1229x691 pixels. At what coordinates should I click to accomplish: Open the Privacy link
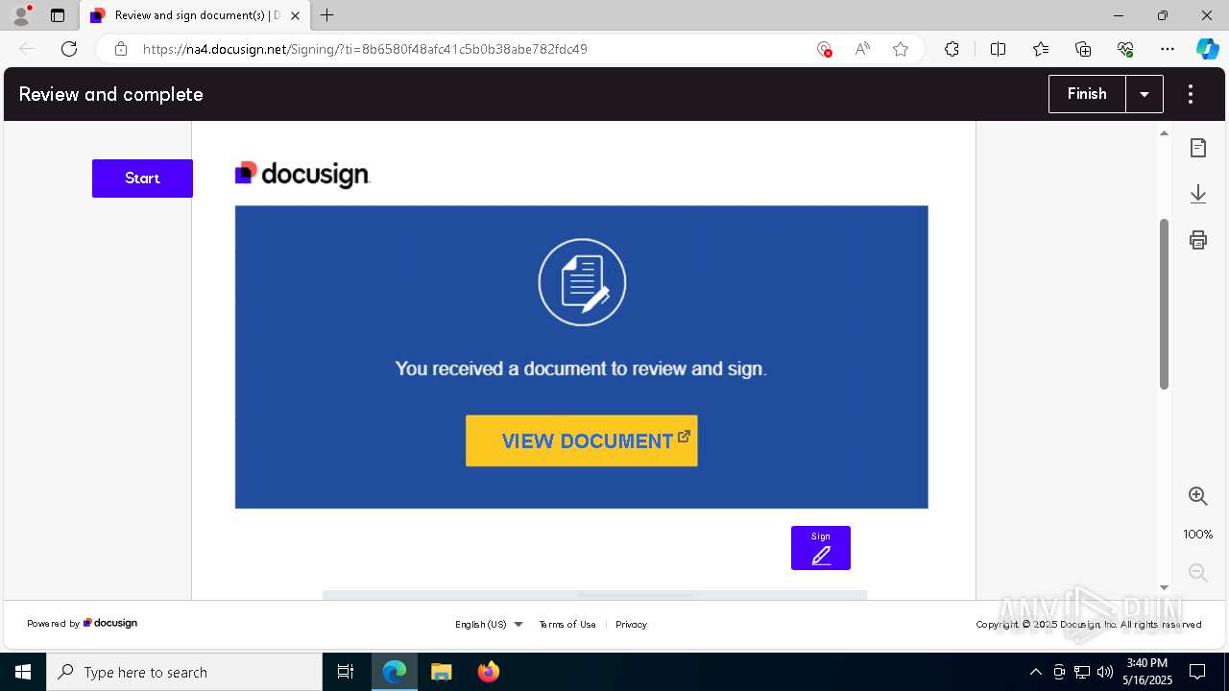pos(631,624)
